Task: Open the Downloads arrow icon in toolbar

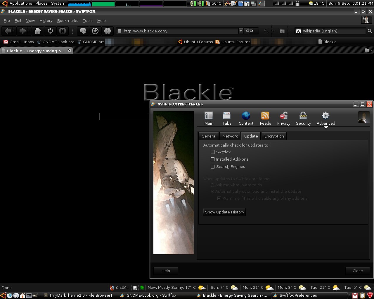Action: click(95, 31)
